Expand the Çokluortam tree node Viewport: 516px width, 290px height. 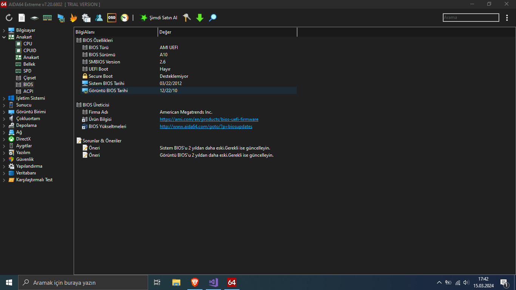tap(4, 119)
